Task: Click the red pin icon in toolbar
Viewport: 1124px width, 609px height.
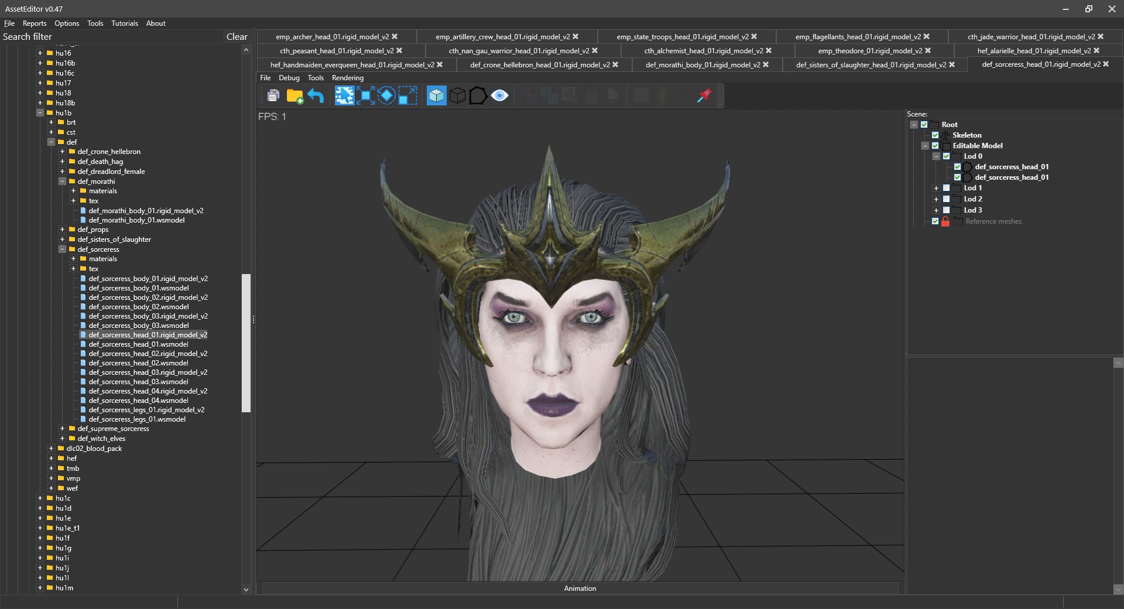Action: 704,95
